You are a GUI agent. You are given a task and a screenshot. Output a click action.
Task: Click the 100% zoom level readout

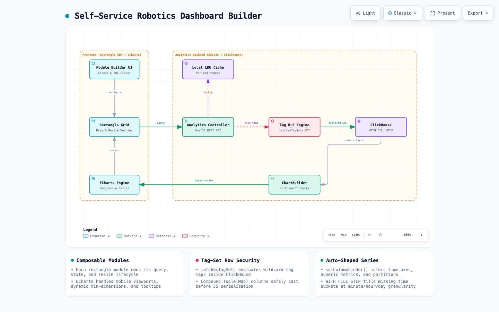tap(407, 235)
